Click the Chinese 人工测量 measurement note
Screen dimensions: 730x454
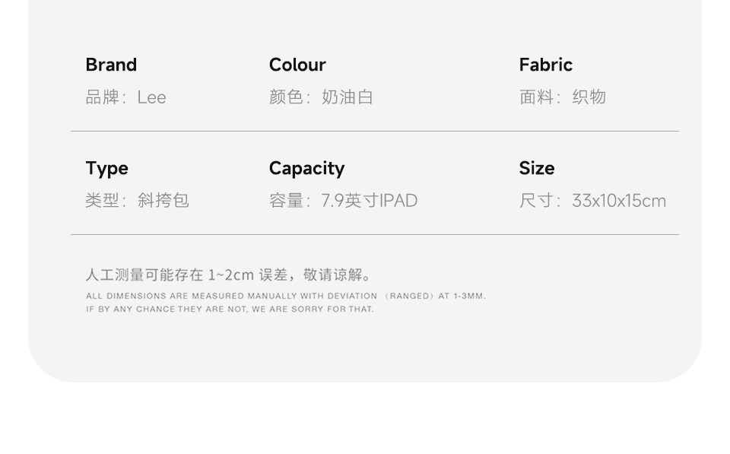[x=228, y=275]
